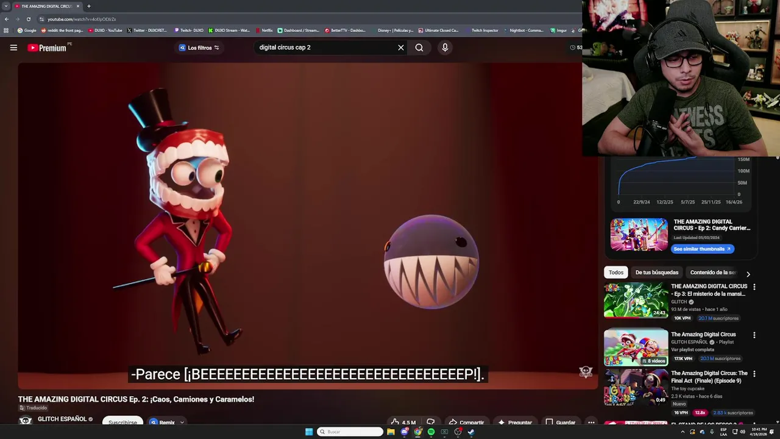Open Chrome from the taskbar

coord(417,432)
